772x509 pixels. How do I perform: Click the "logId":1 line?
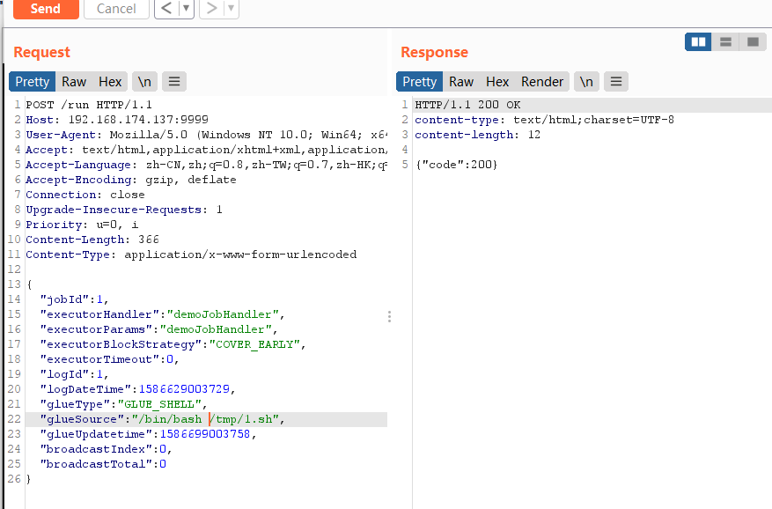[74, 374]
